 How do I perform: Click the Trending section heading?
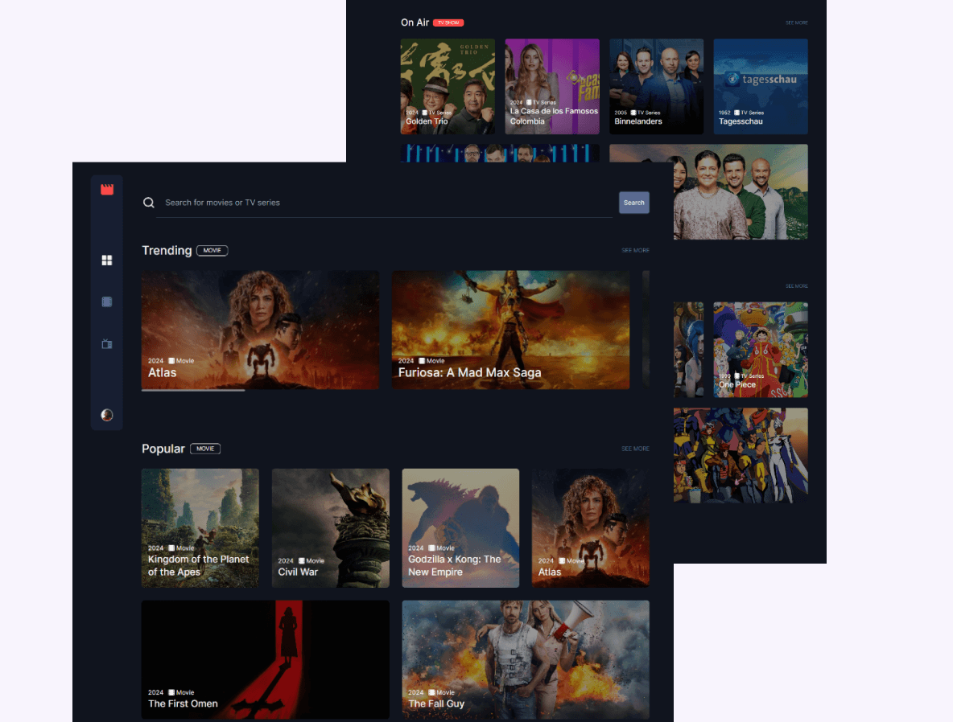pyautogui.click(x=167, y=250)
